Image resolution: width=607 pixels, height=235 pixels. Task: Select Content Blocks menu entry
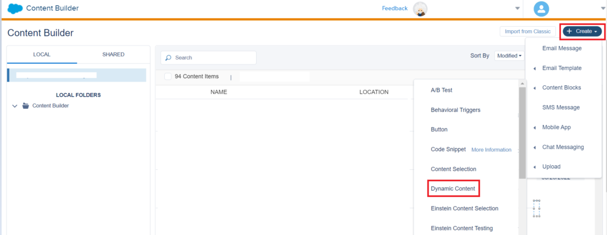[561, 88]
